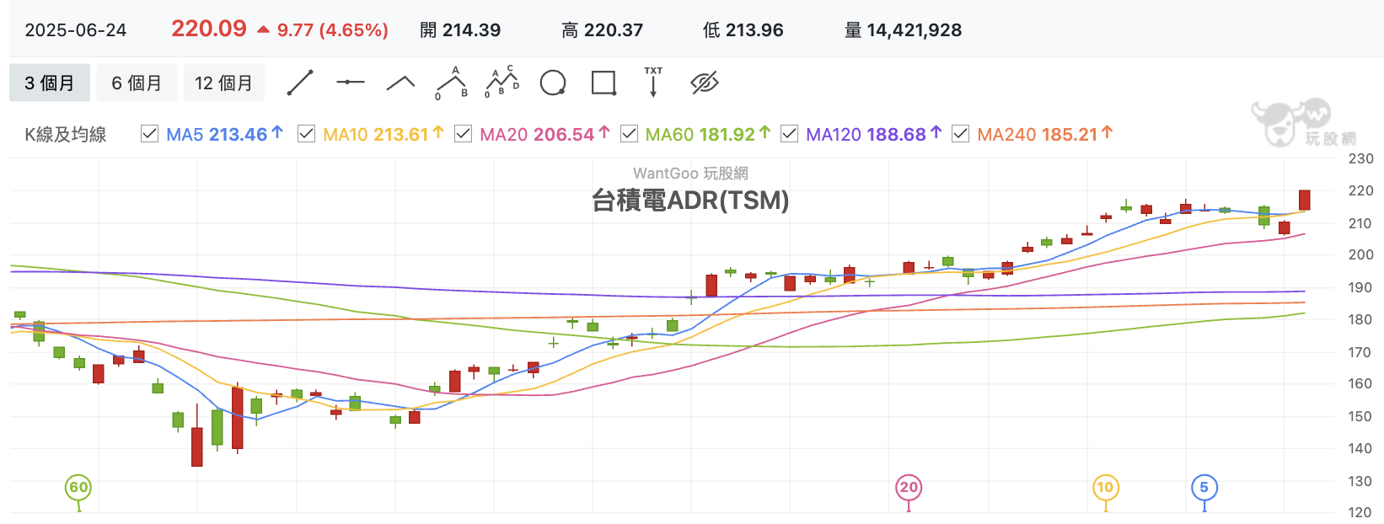
Task: Uncheck the MA5 moving average checkbox
Action: click(x=149, y=134)
